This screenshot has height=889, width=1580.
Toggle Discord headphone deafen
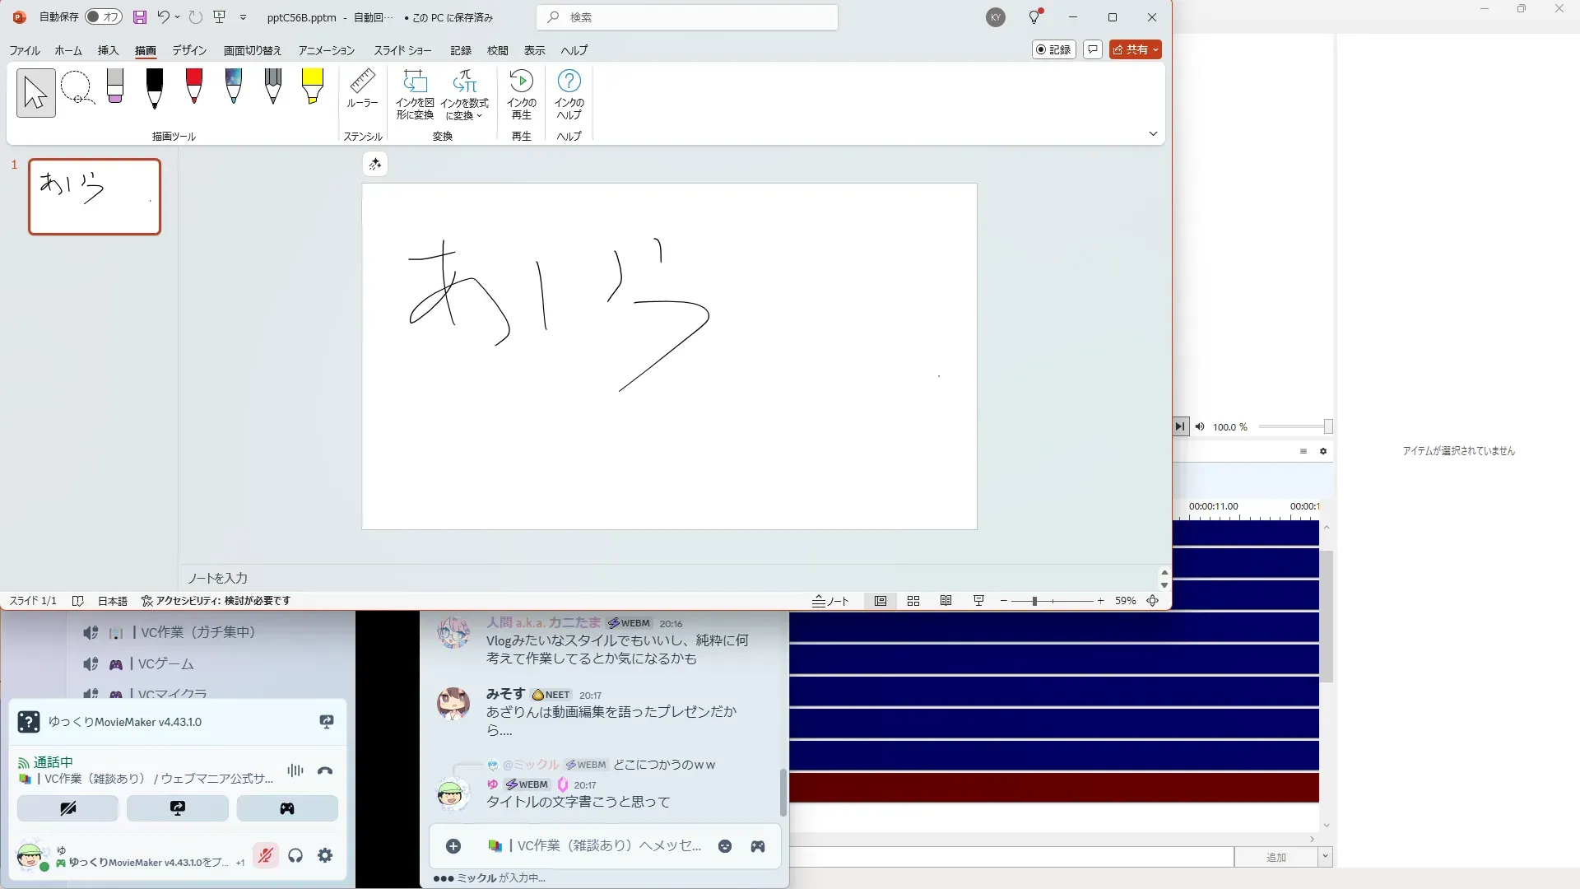pos(295,856)
